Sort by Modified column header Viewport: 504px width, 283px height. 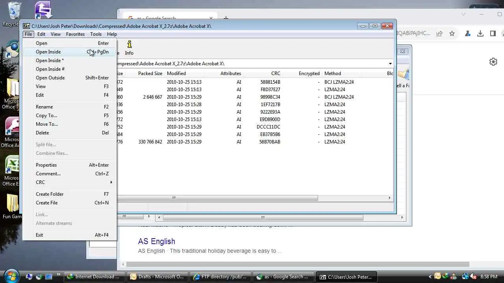[184, 74]
